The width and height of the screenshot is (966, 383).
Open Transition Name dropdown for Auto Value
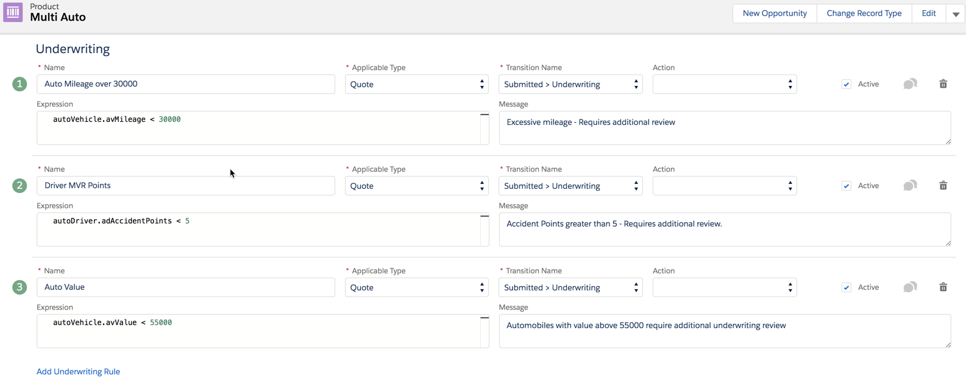[570, 287]
